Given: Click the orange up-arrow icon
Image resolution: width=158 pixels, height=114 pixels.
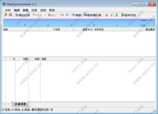Looking at the screenshot, I should [111, 15].
